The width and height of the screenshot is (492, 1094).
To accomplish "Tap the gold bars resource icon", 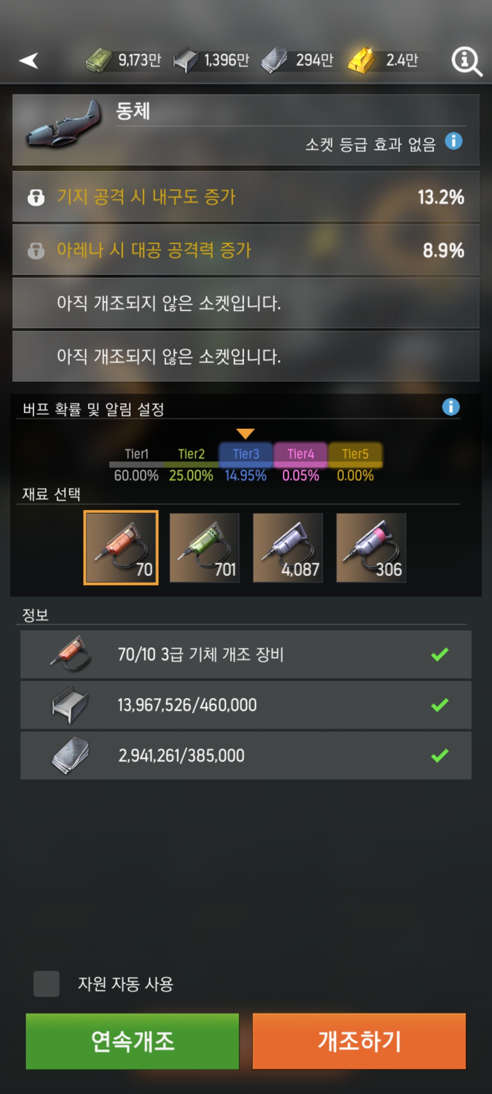I will (362, 60).
